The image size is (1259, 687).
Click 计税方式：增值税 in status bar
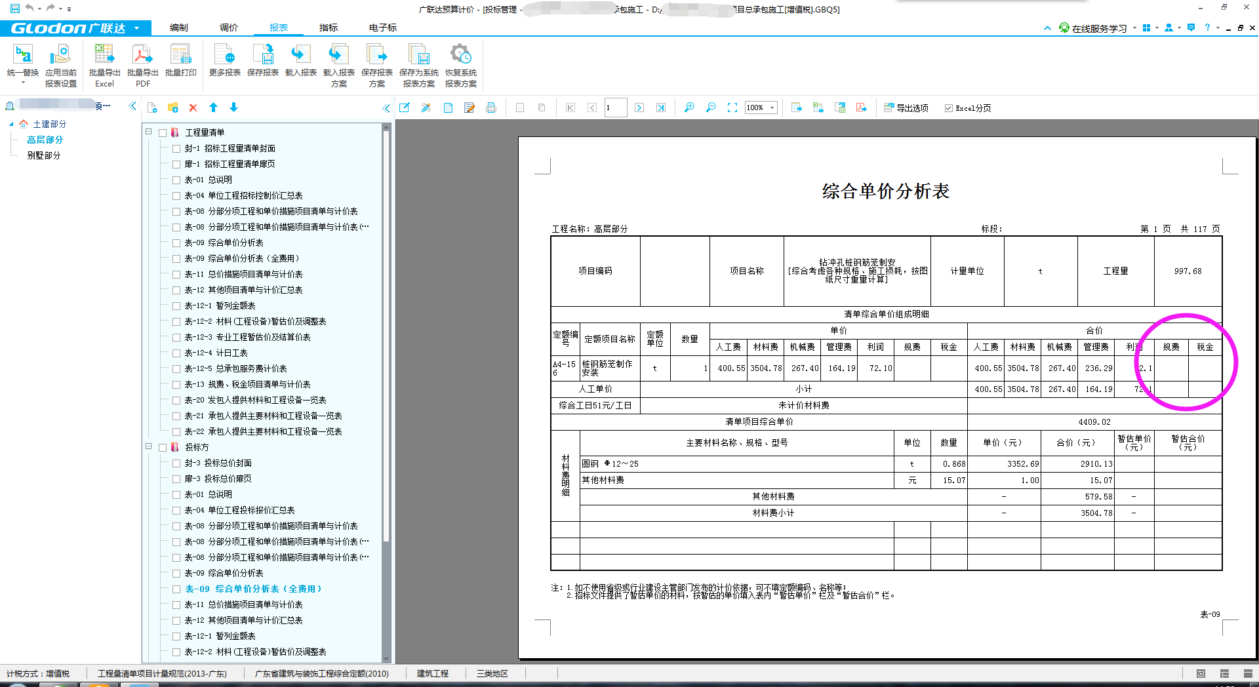click(x=38, y=673)
